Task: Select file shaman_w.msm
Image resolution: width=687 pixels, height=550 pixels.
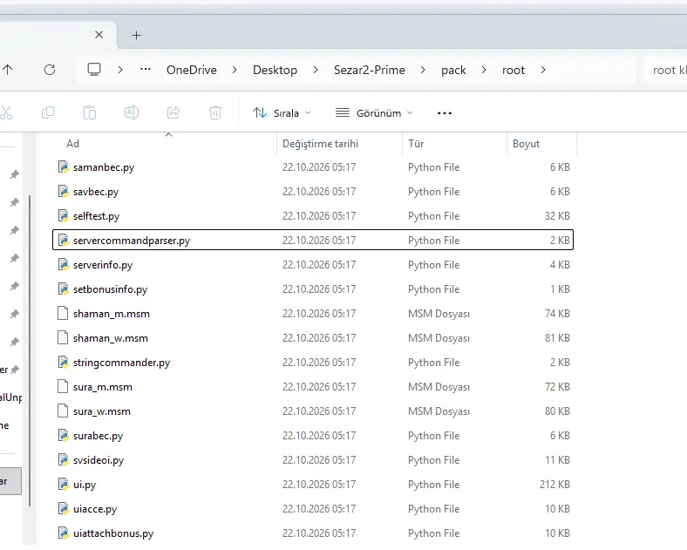Action: tap(313, 338)
